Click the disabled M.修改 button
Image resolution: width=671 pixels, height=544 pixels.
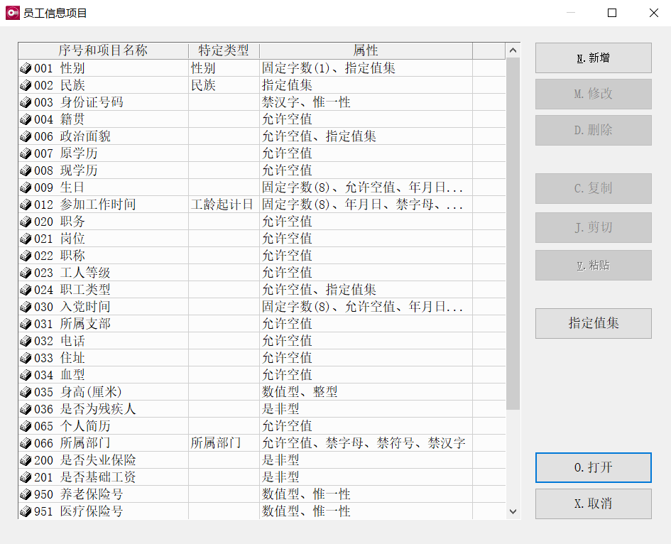tap(593, 94)
